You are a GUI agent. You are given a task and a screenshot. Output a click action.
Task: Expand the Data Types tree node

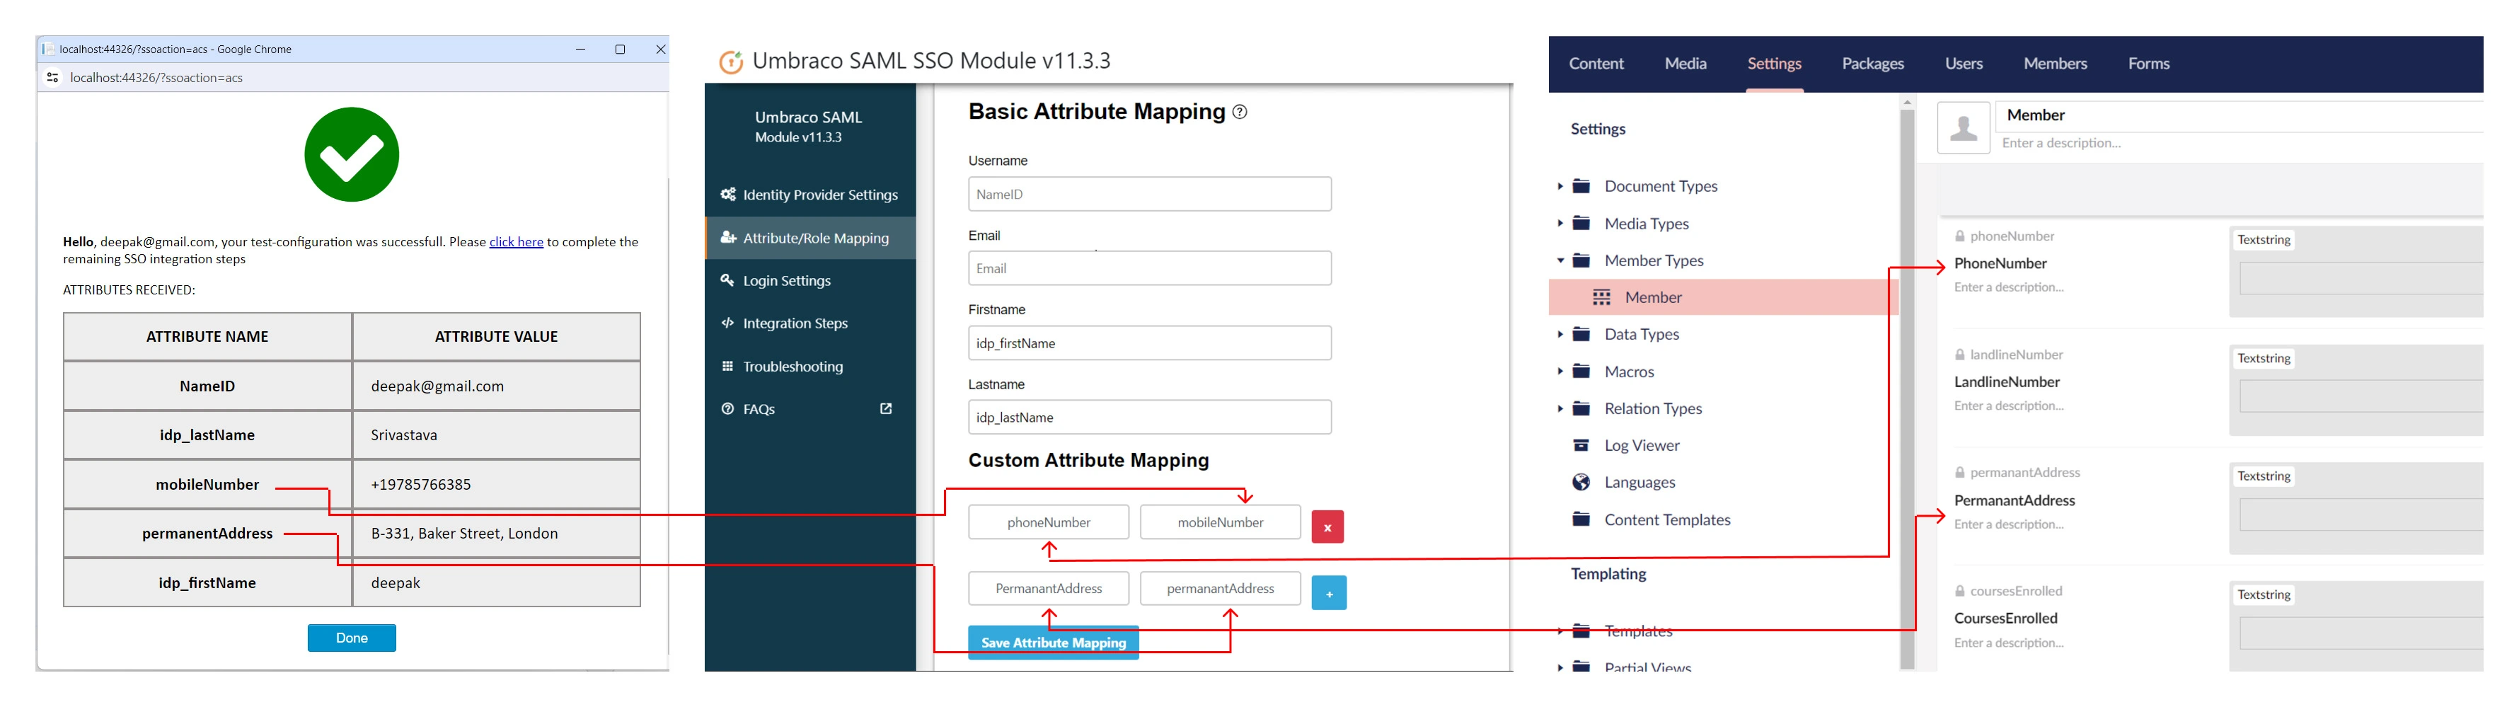[x=1560, y=335]
